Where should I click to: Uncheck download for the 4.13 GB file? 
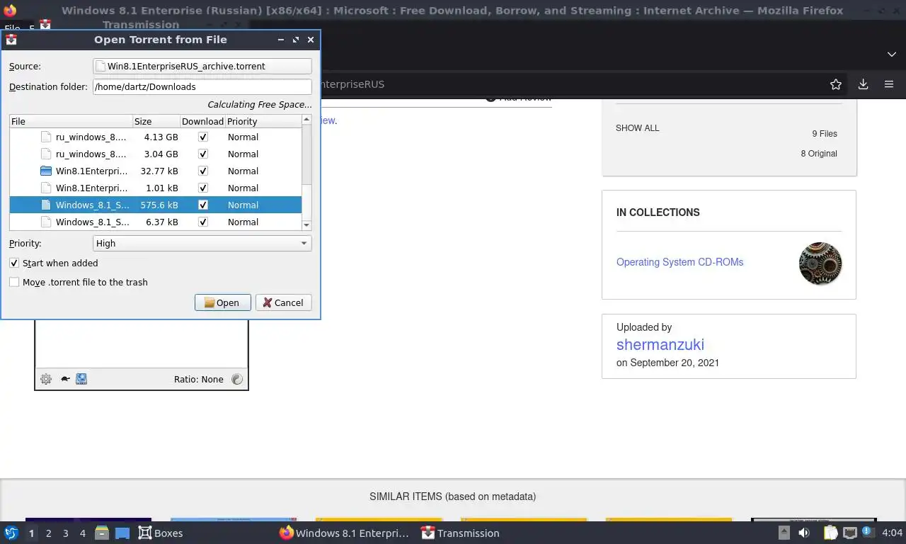pos(203,137)
